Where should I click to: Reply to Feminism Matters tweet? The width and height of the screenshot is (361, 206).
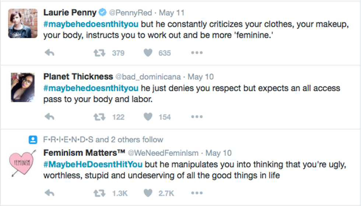[49, 193]
